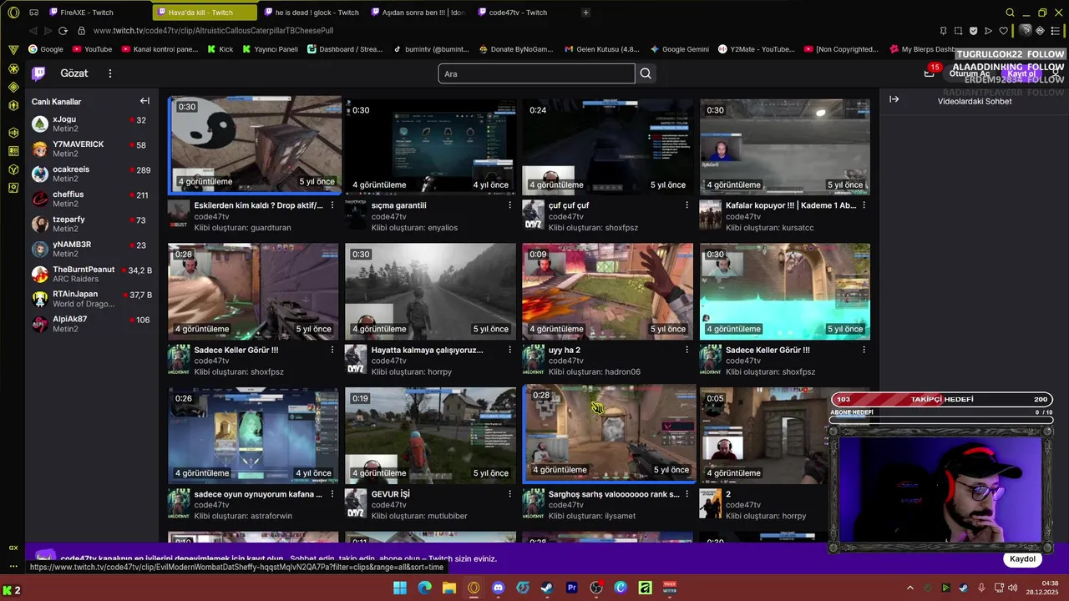Reload the page in the browser toolbar

coord(63,31)
